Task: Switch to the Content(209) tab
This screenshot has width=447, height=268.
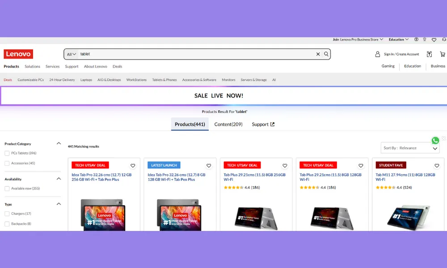Action: (228, 124)
